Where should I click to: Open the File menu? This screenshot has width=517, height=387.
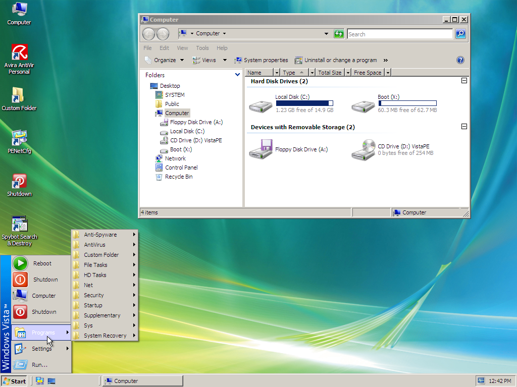[147, 48]
